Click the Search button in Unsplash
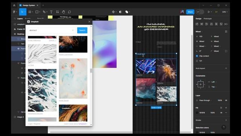Viewport: 241px width, 136px height. pyautogui.click(x=82, y=30)
